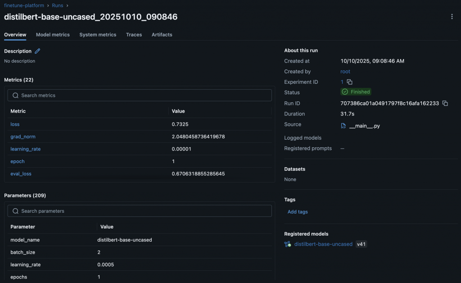Select the batch_size parameter label
Screen dimensions: 461x283
click(23, 252)
